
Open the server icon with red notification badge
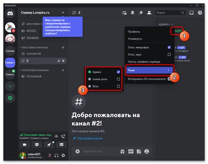click(10, 27)
